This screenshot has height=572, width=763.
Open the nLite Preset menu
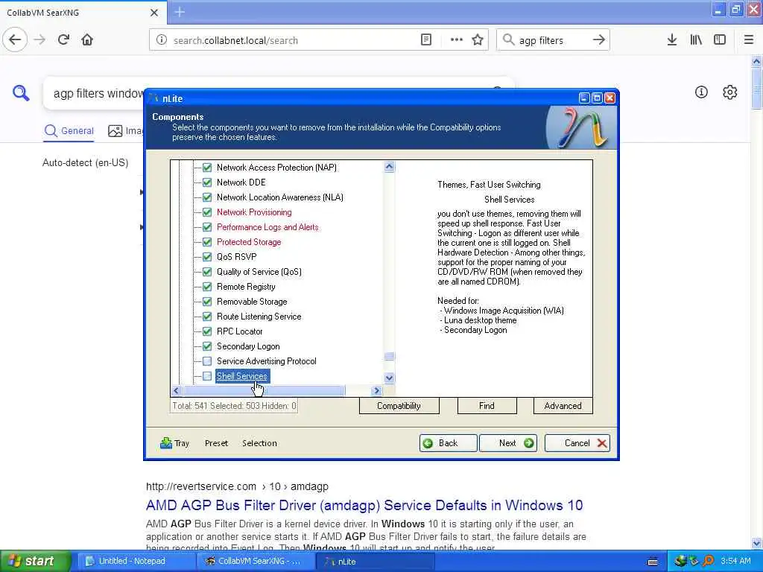click(216, 443)
